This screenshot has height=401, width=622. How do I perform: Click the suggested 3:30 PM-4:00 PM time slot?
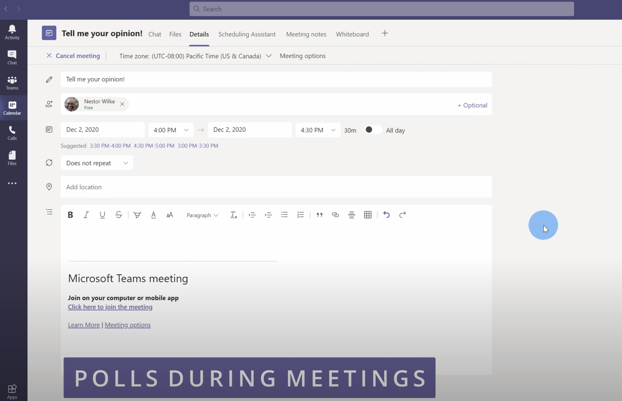click(109, 145)
